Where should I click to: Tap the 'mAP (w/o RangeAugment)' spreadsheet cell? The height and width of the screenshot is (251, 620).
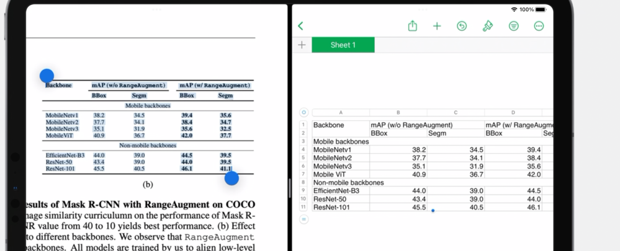pos(427,125)
